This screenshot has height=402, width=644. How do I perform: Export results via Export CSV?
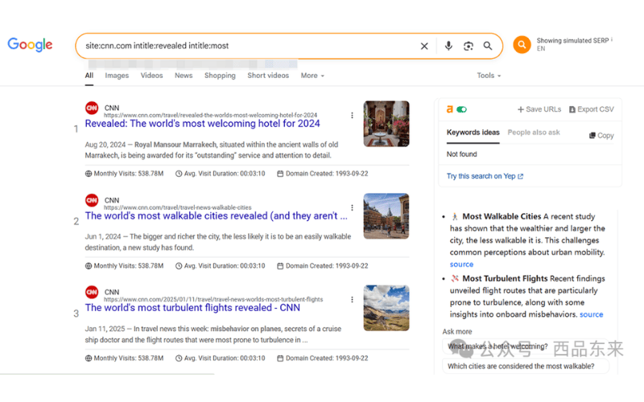592,109
